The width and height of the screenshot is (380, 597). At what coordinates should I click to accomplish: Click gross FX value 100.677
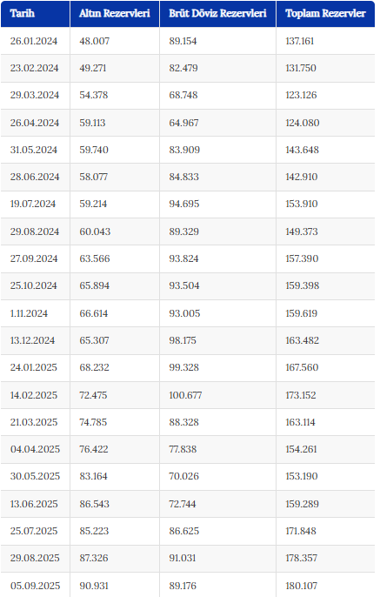click(185, 395)
